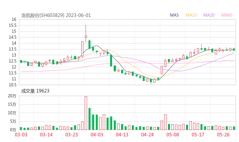Screen dimensions: 239x142
Task: Click the 03-03 date axis label
Action: tap(21, 135)
